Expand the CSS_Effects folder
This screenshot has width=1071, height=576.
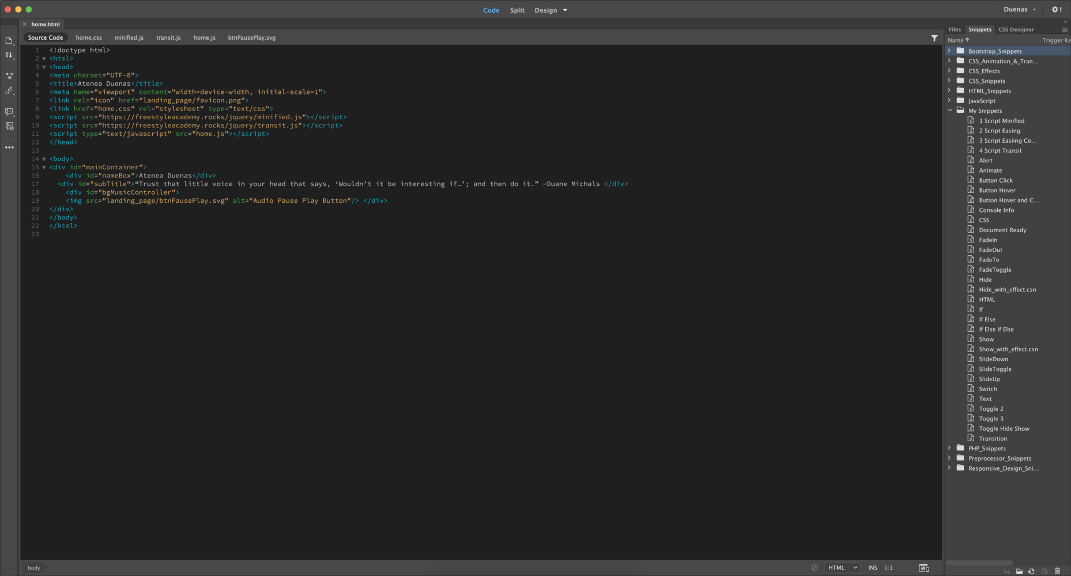tap(949, 71)
